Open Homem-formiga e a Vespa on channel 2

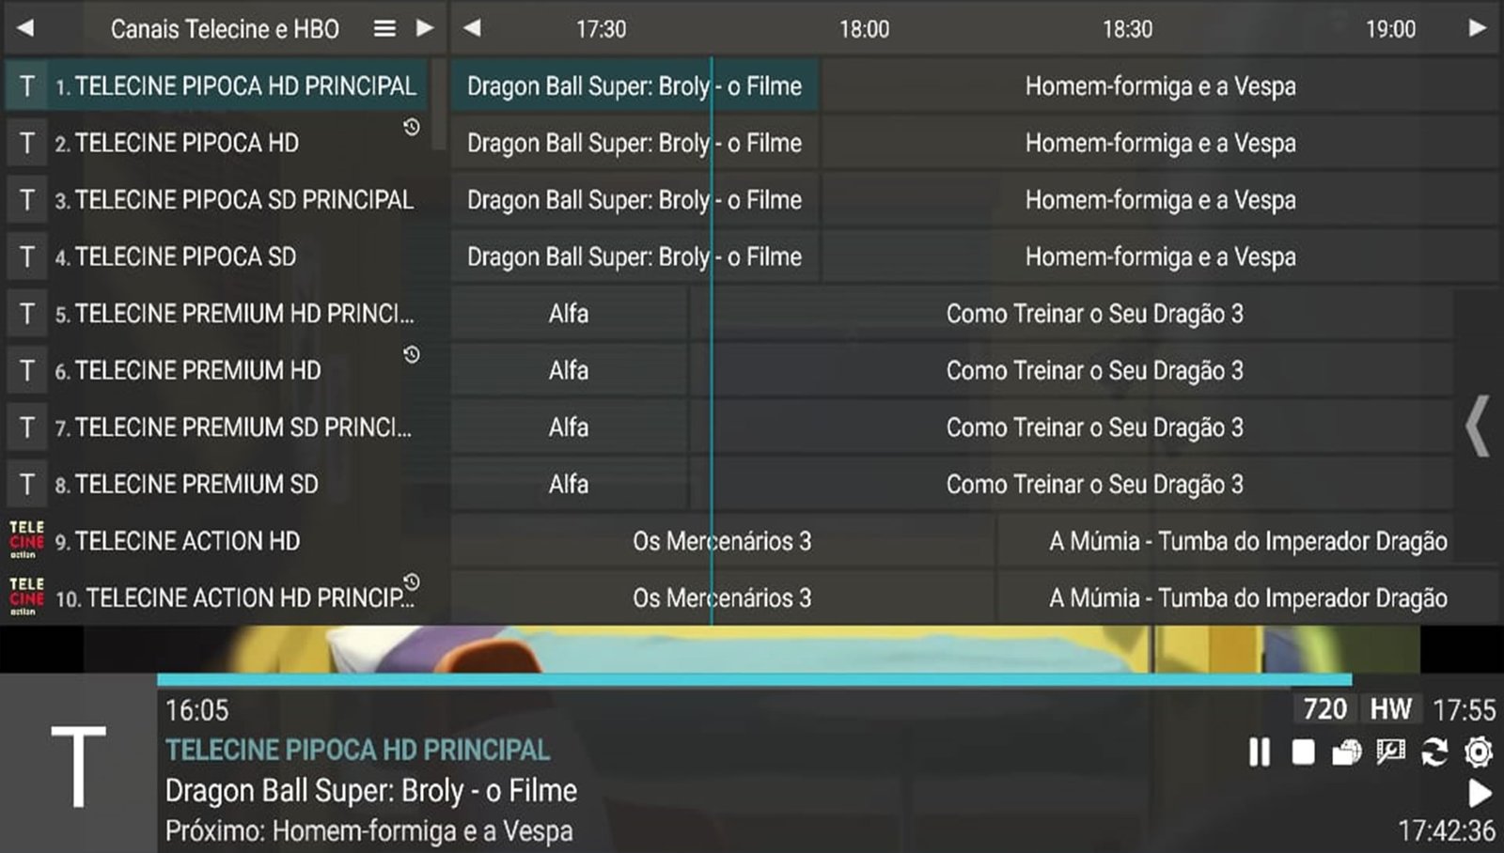[1160, 143]
